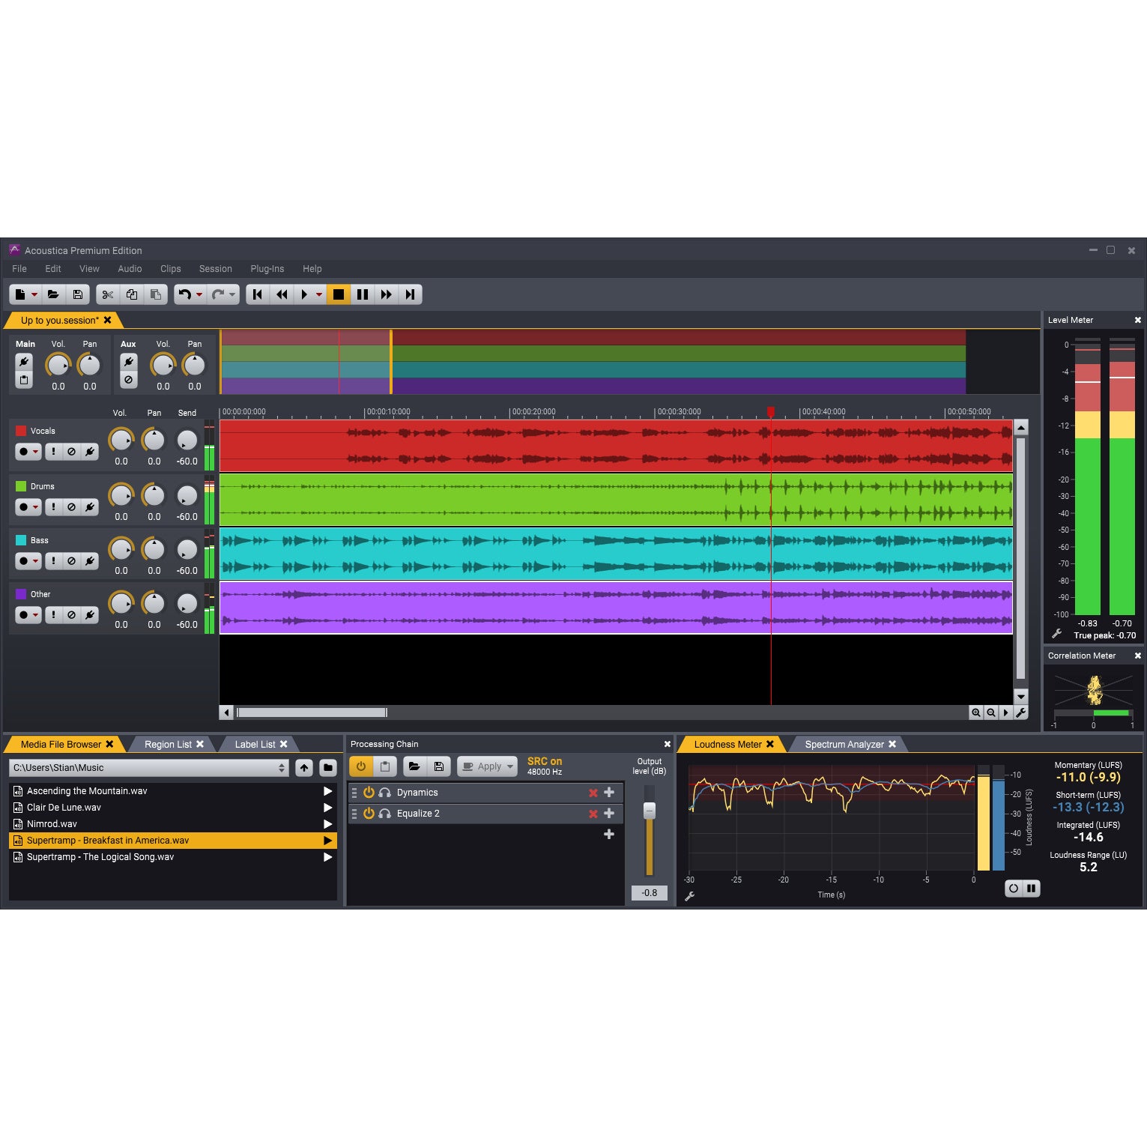Bypass the Dynamics effect with its power icon
1147x1147 pixels.
[x=369, y=793]
